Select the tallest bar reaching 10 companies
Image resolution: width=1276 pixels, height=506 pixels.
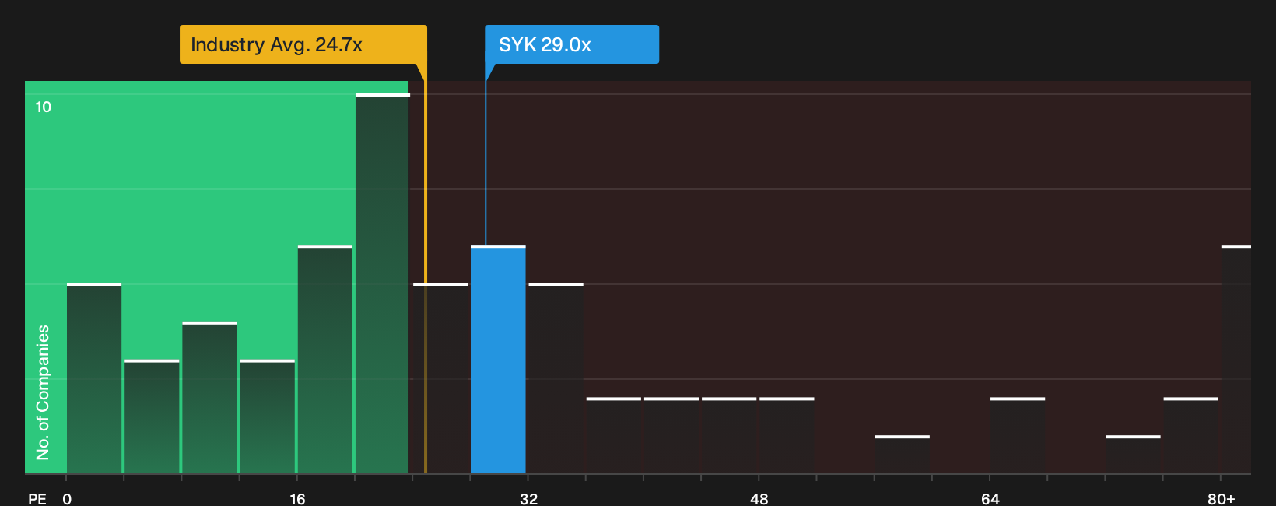click(382, 283)
